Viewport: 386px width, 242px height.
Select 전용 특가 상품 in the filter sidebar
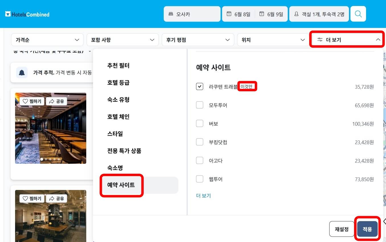124,151
